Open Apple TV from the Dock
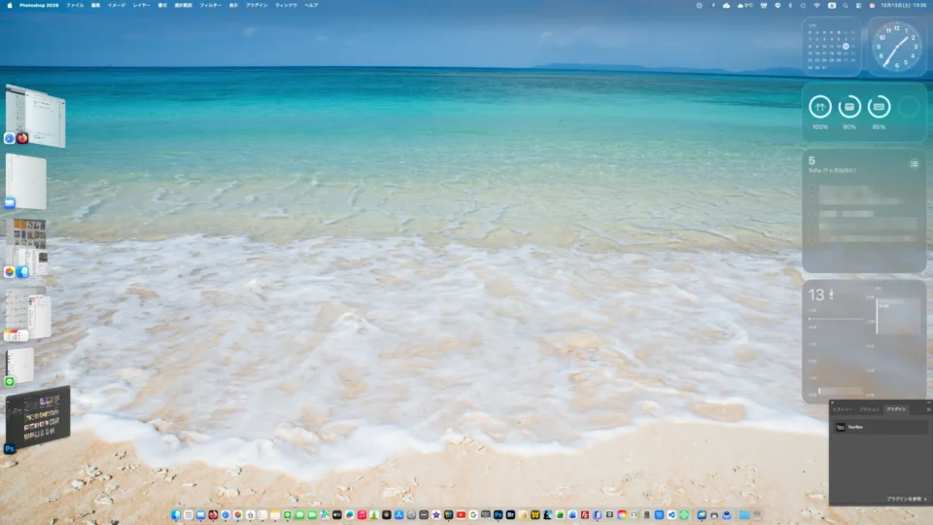Image resolution: width=933 pixels, height=525 pixels. [x=337, y=515]
